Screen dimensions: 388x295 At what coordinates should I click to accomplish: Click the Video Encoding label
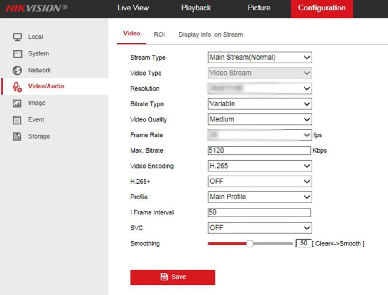tap(152, 166)
